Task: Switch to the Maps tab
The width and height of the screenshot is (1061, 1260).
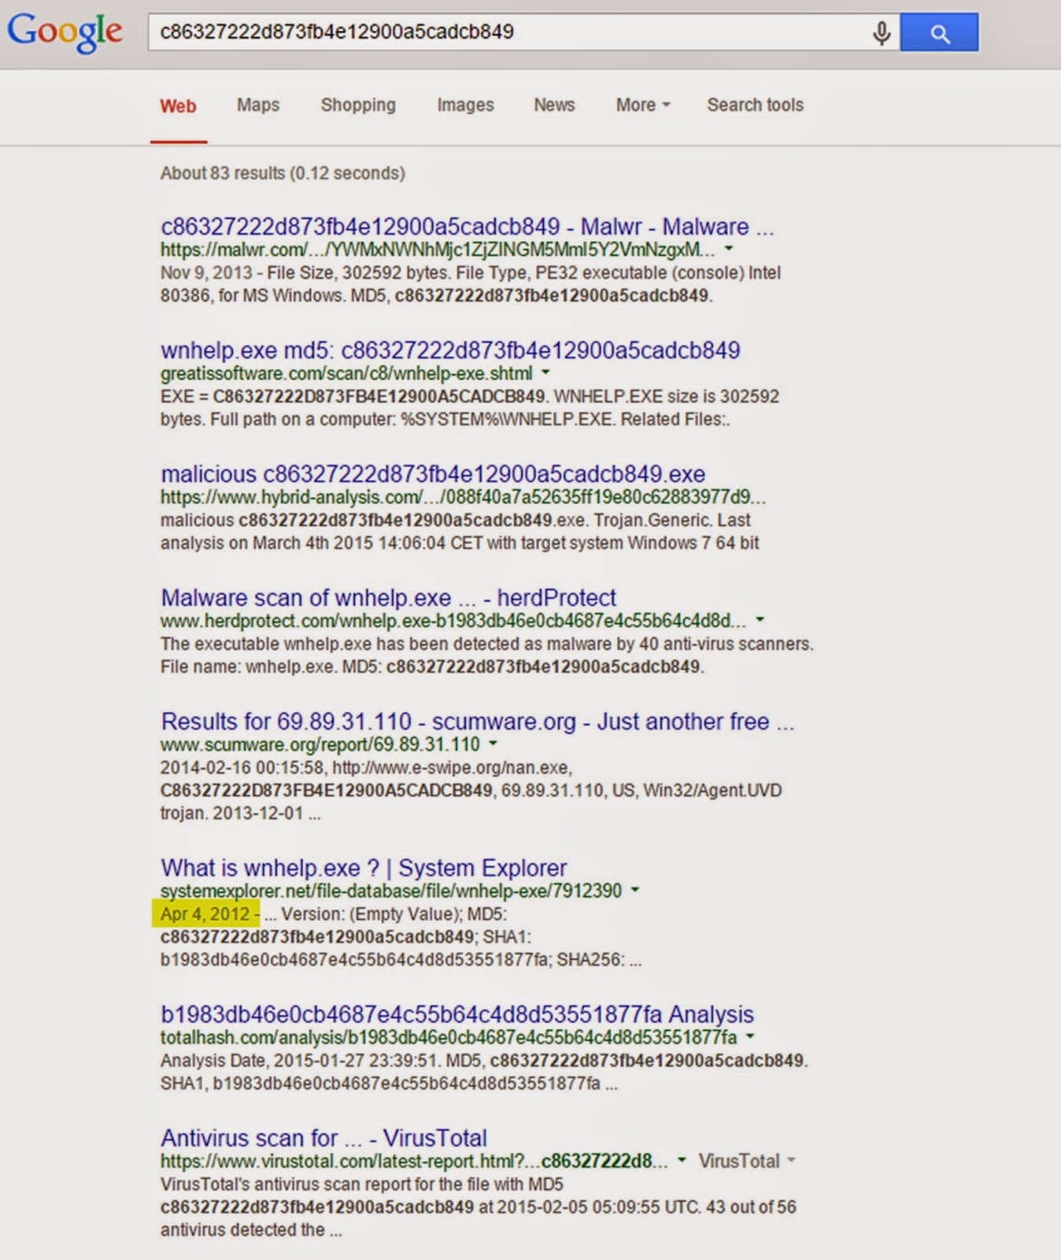Action: [258, 105]
